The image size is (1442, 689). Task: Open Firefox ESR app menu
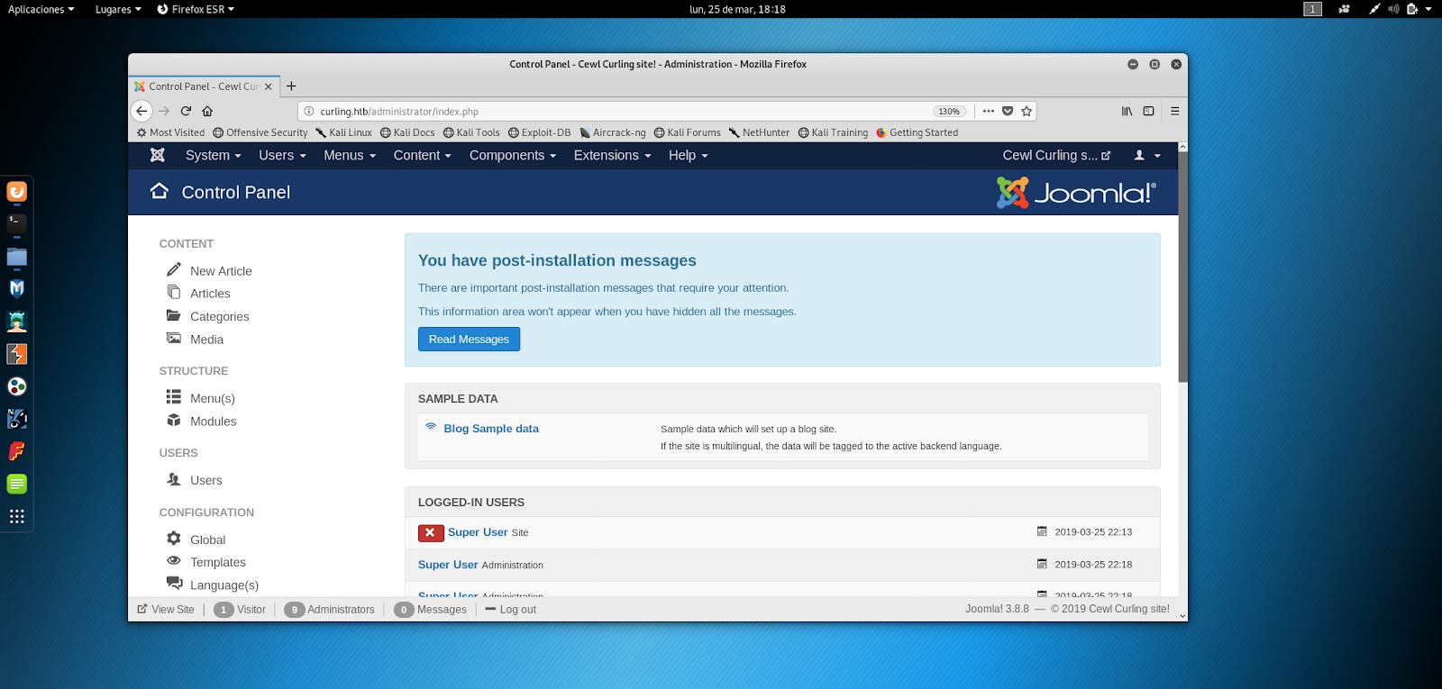tap(196, 9)
